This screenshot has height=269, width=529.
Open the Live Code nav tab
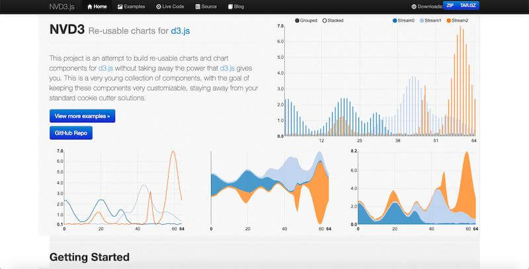[170, 7]
